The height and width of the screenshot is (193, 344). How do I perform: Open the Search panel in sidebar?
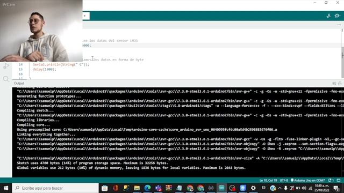click(6, 79)
